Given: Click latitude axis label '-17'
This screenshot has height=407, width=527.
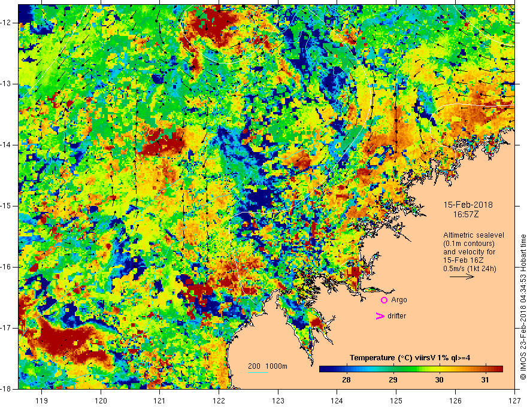Looking at the screenshot, I should (6, 328).
